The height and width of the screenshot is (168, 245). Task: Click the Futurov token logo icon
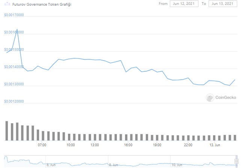7,4
